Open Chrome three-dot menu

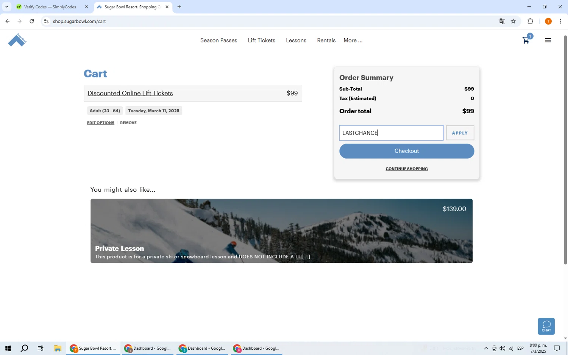click(560, 21)
